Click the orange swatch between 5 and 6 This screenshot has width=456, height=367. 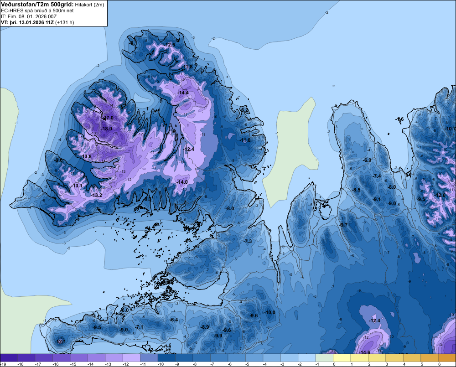(430, 358)
